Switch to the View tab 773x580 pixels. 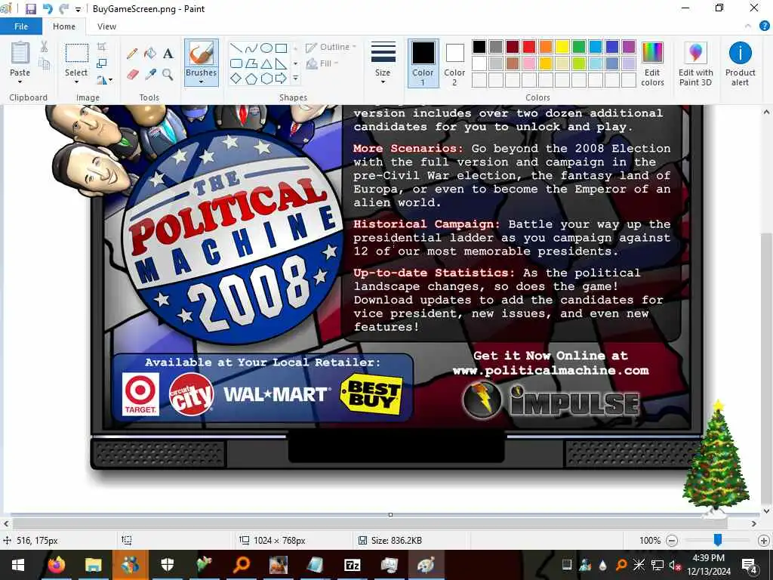pos(106,26)
